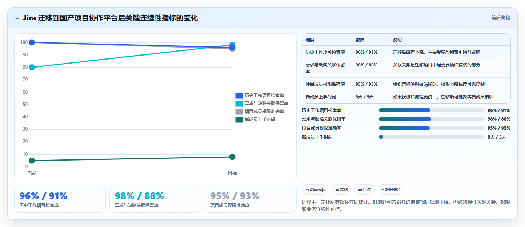Toggle 历史工作项可检索率 legend color box
Screen dimensions: 525x227
[239, 96]
